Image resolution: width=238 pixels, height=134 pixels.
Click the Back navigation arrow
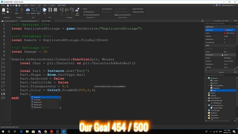(17, 10)
